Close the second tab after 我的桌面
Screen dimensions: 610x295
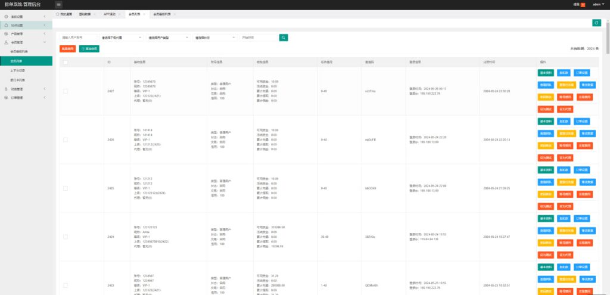(95, 14)
